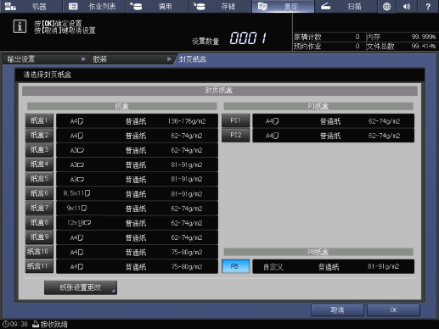Toggle the PB tray button
Screen dimensions: 439x329
(x=235, y=266)
